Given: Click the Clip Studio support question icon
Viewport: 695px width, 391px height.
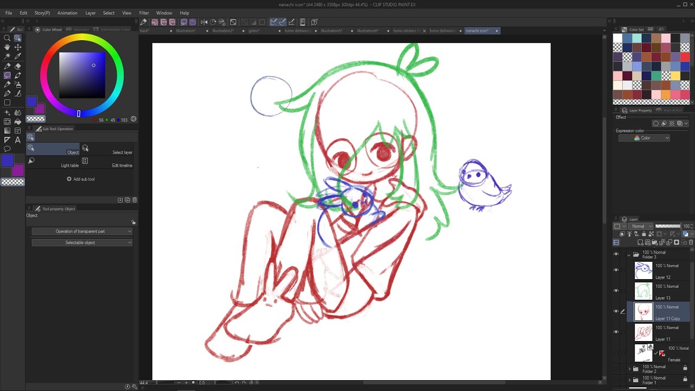Looking at the screenshot, I should [314, 22].
